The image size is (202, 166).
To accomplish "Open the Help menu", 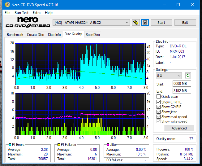I will (49, 13).
